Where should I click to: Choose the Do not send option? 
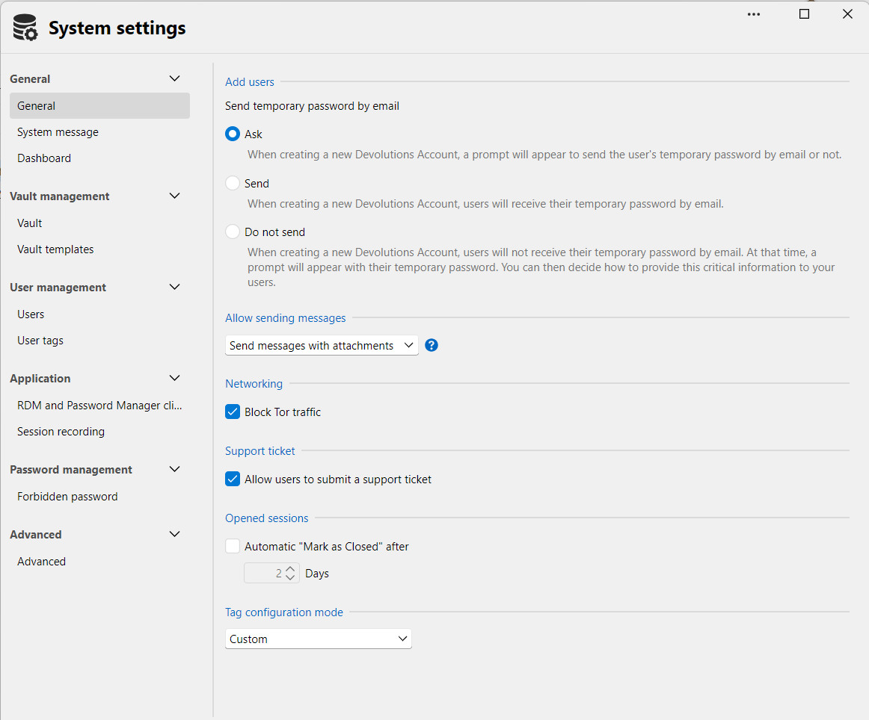click(233, 232)
